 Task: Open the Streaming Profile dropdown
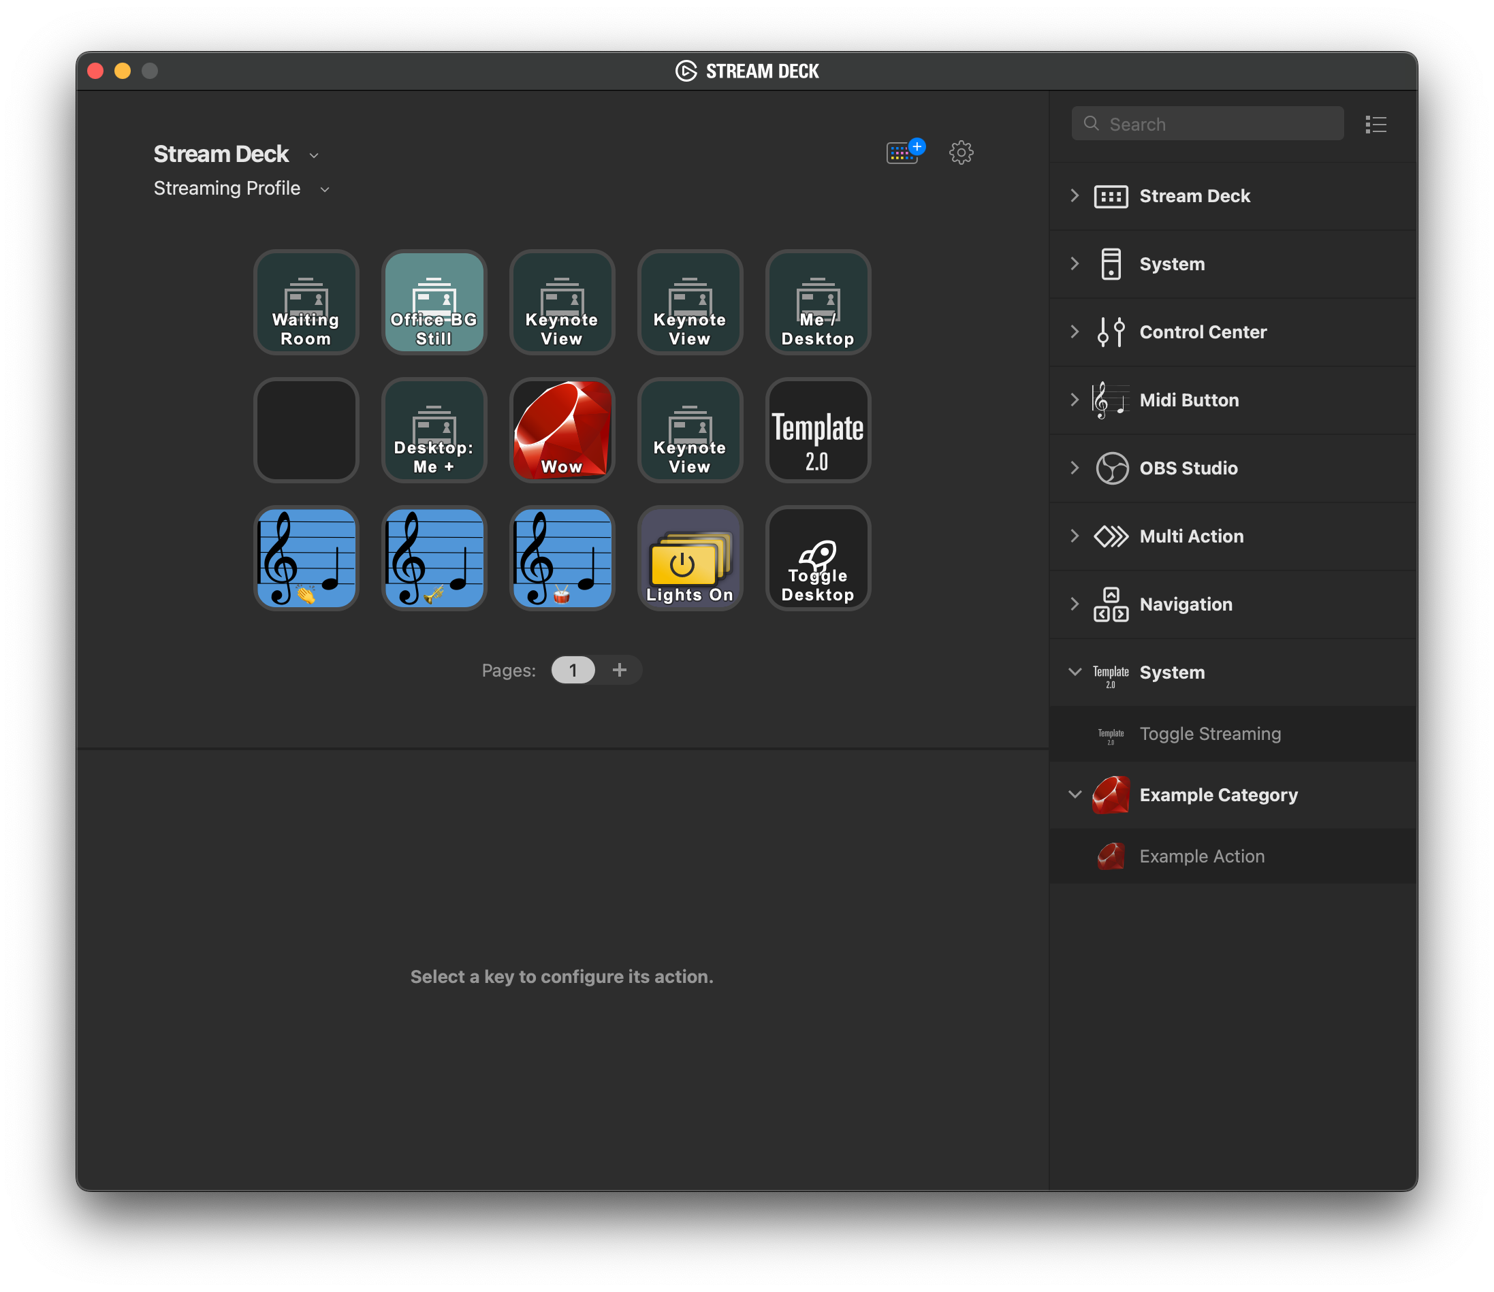pyautogui.click(x=324, y=189)
